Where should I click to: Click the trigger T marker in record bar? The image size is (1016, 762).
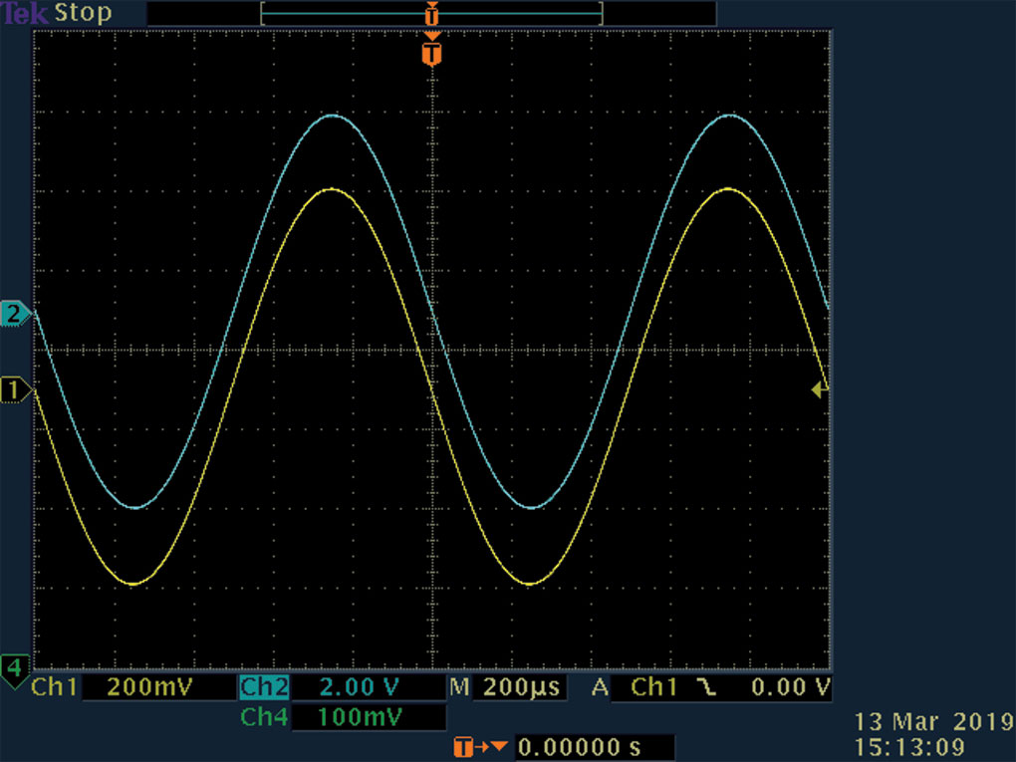431,14
